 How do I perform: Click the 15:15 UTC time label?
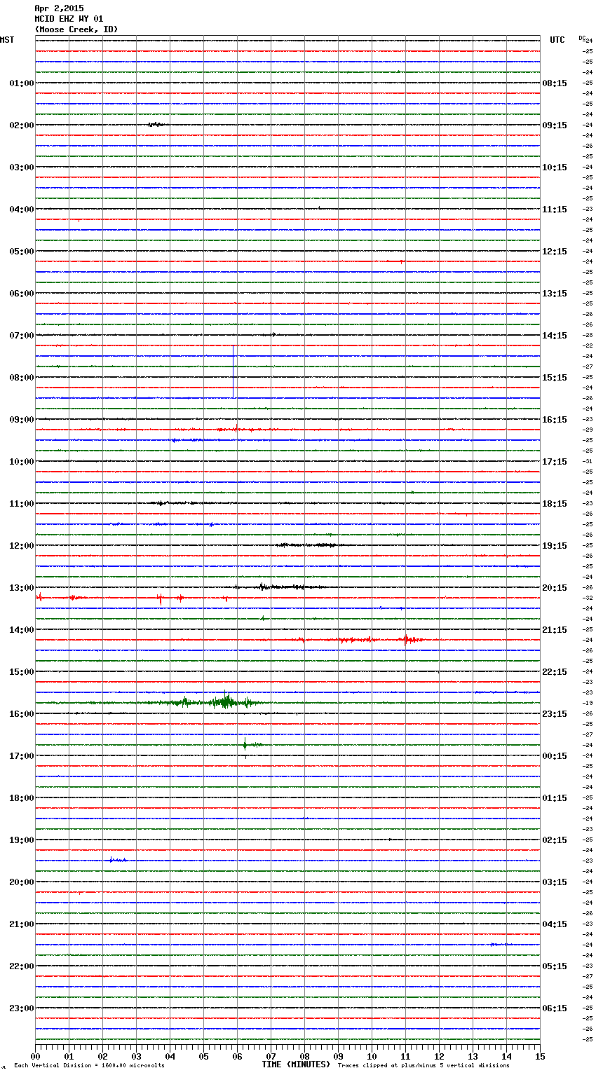(x=555, y=378)
